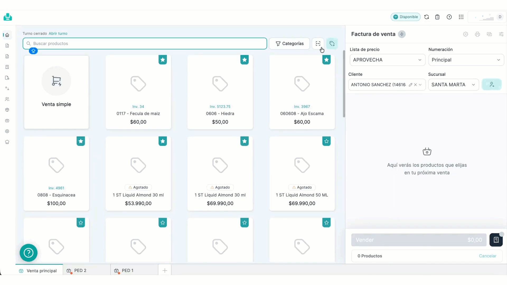Toggle favorite star on 0808 - Esquinacea
The image size is (507, 285).
pyautogui.click(x=81, y=141)
